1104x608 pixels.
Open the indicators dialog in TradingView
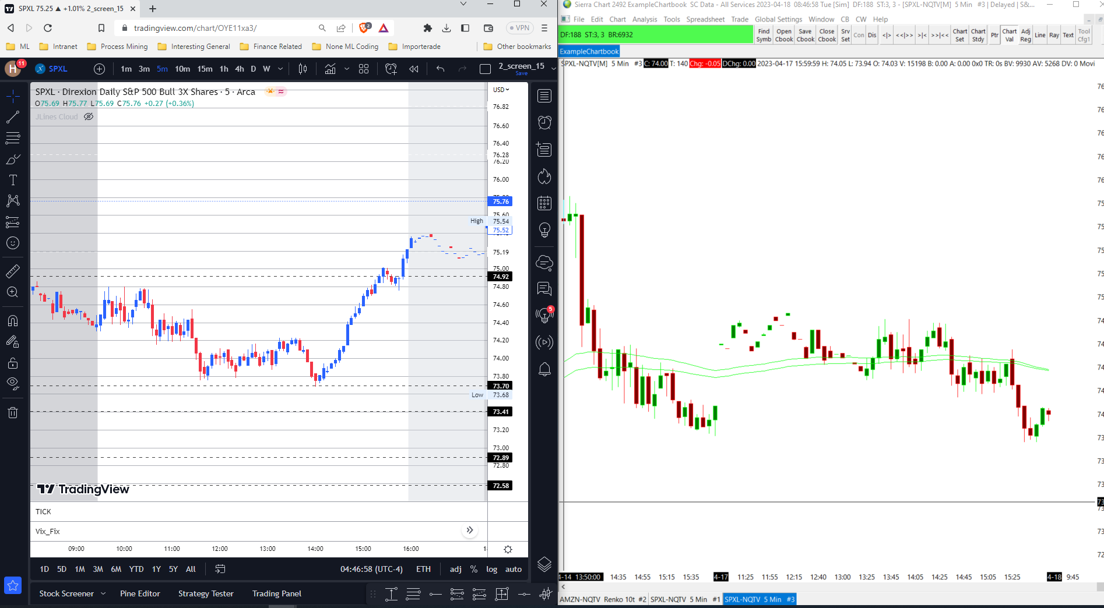click(330, 69)
